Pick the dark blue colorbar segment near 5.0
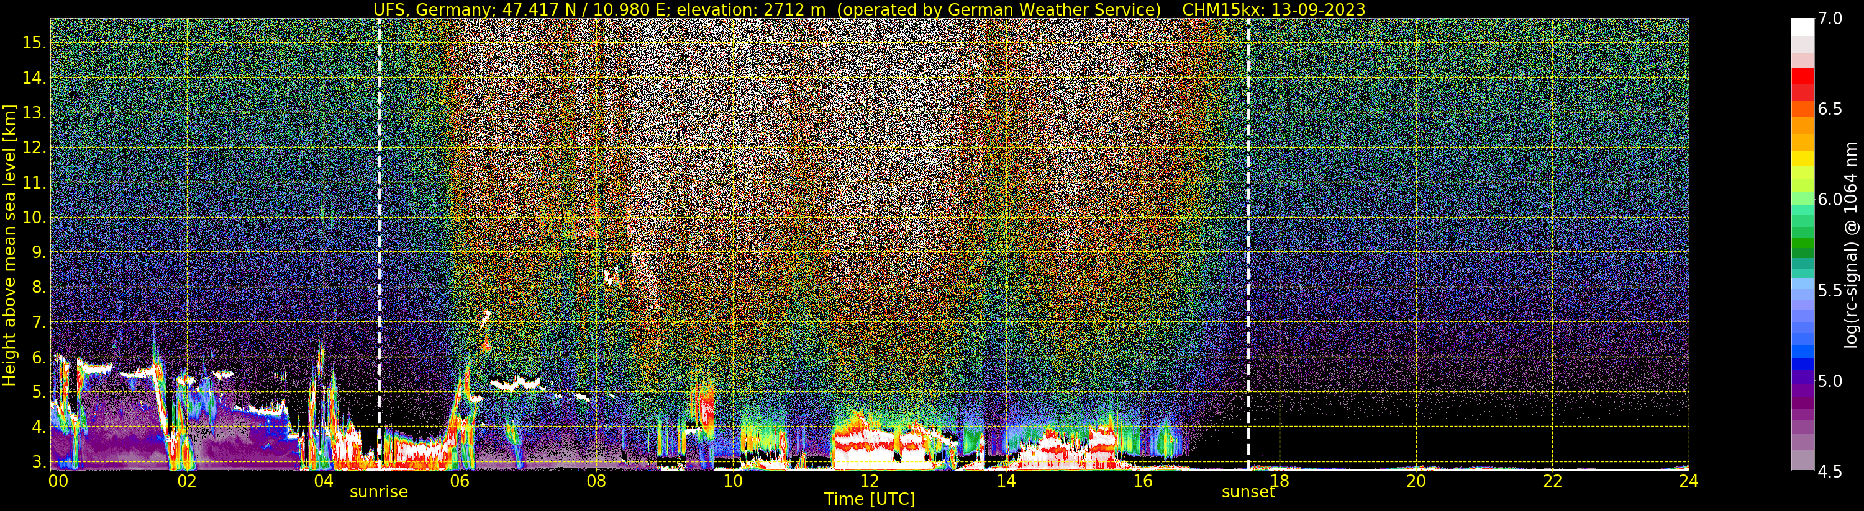The image size is (1864, 511). [1803, 363]
